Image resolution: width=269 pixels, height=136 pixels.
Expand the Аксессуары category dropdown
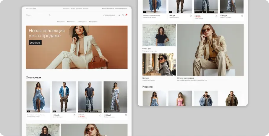[82, 22]
